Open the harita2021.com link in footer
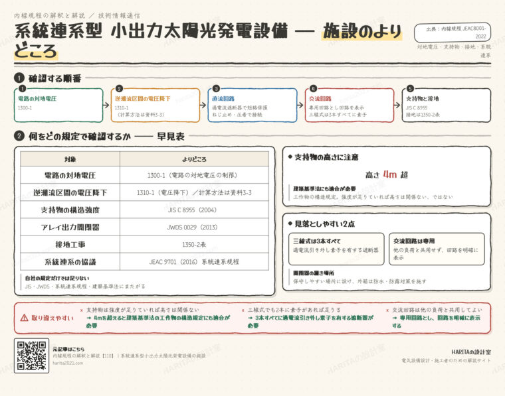This screenshot has width=505, height=396. coord(68,363)
